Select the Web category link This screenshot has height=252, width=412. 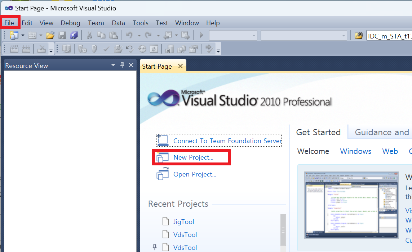point(390,151)
